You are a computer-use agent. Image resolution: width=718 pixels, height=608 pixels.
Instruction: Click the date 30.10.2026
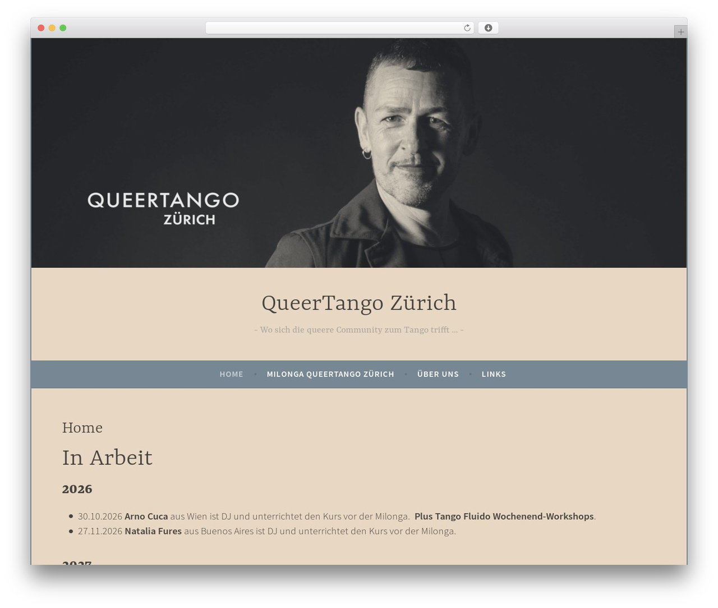(x=100, y=516)
